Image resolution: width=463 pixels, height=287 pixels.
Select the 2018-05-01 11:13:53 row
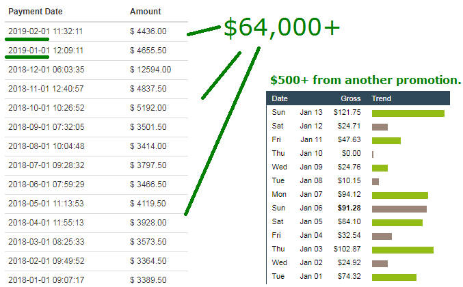click(x=96, y=204)
